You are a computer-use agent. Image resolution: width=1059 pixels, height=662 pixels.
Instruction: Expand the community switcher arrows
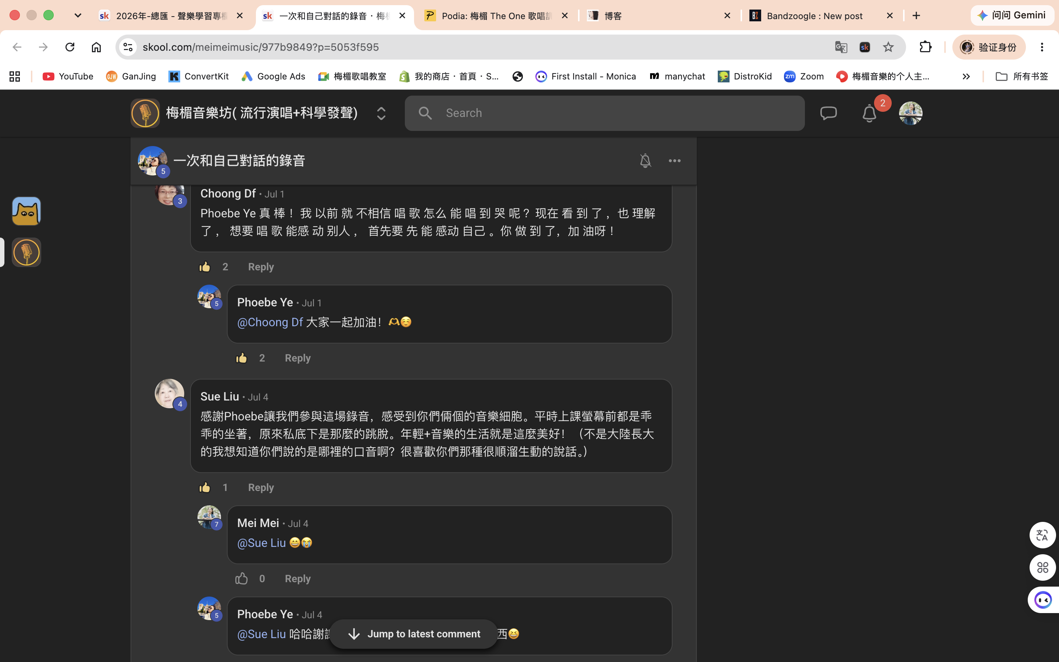tap(381, 113)
